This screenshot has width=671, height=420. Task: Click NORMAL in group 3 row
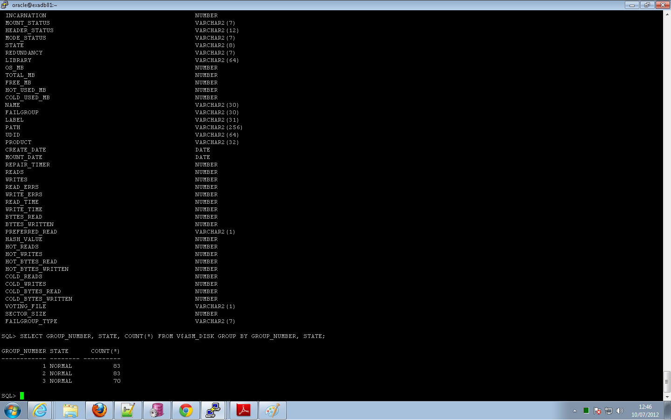tap(61, 381)
